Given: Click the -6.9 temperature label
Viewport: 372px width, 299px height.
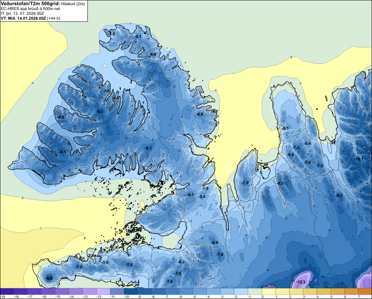Looking at the screenshot, I should tap(215, 243).
